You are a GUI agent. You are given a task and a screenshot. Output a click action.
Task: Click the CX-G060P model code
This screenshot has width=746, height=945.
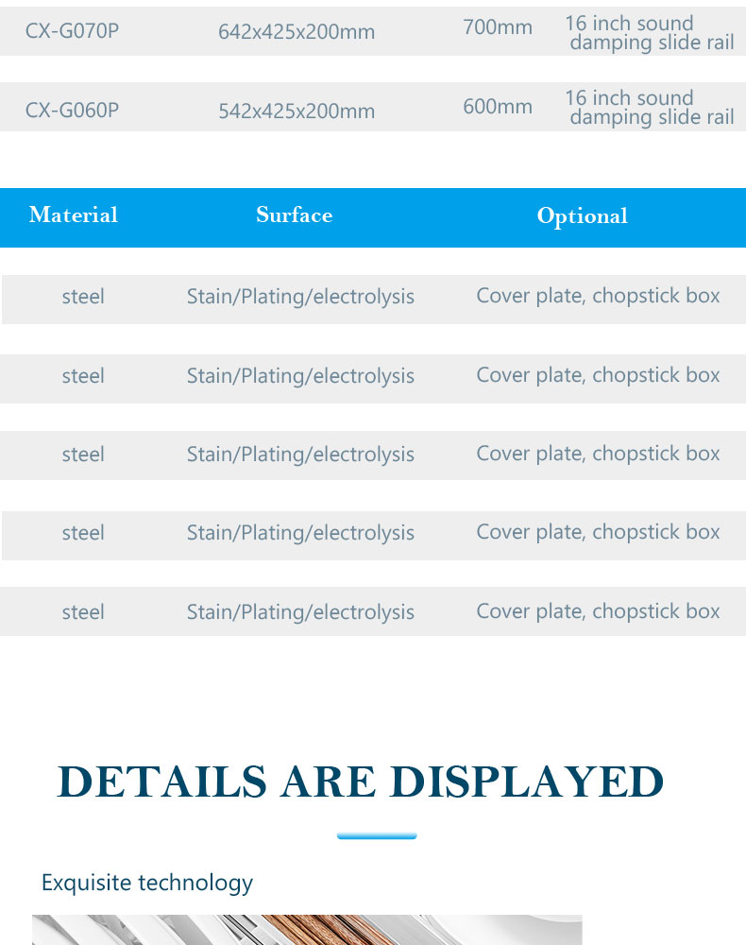pyautogui.click(x=72, y=111)
